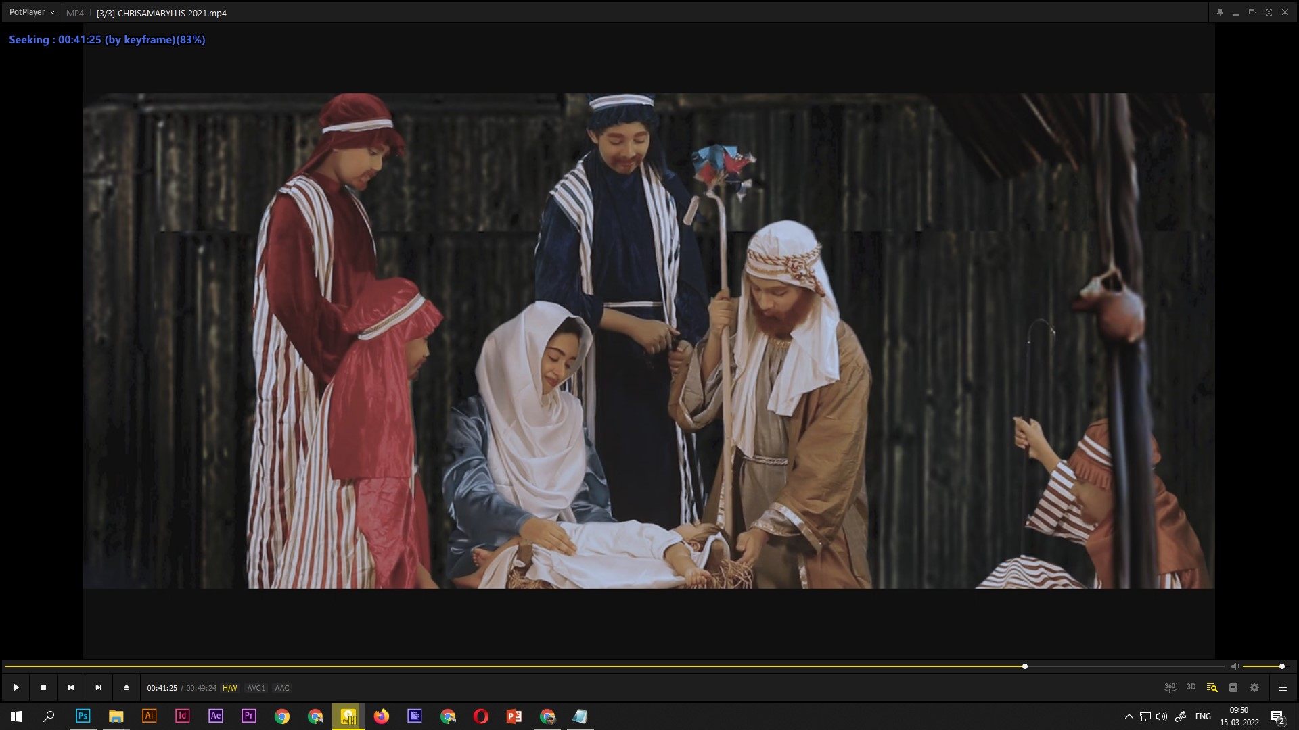
Task: Expand the PotPlayer dropdown menu
Action: [32, 12]
